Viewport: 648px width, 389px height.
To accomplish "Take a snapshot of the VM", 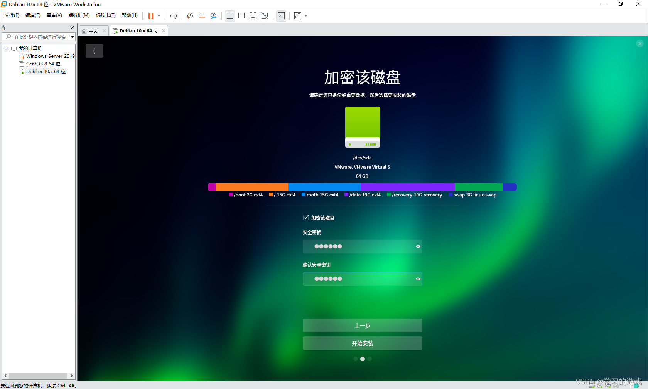I will pos(189,16).
